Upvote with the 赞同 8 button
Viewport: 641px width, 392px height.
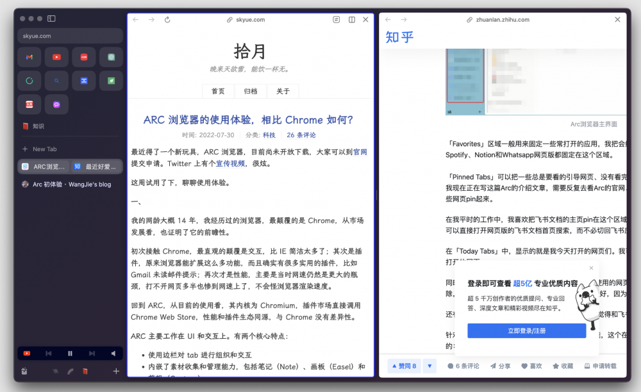(404, 366)
